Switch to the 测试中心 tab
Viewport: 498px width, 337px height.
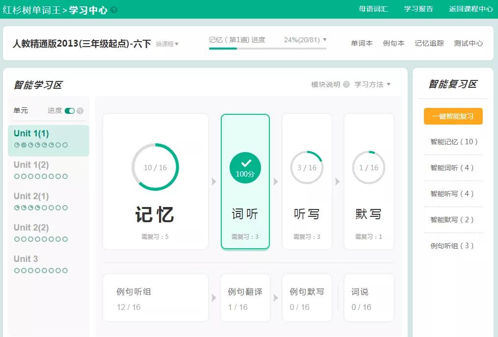(x=468, y=43)
